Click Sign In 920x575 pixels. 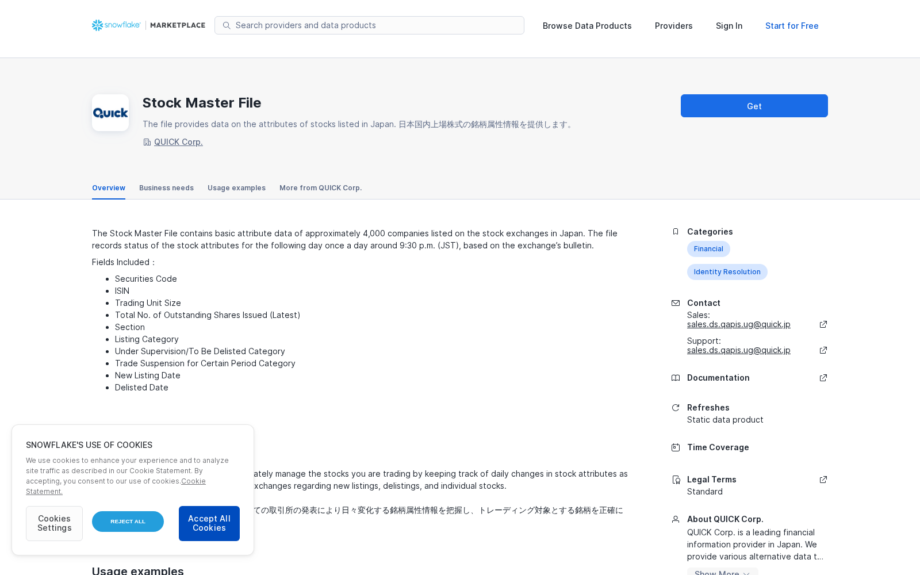point(729,26)
